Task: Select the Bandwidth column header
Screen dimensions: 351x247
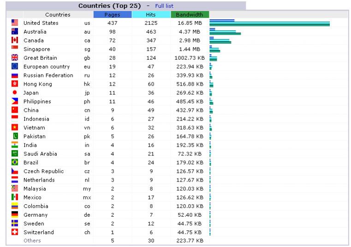Action: tap(190, 15)
